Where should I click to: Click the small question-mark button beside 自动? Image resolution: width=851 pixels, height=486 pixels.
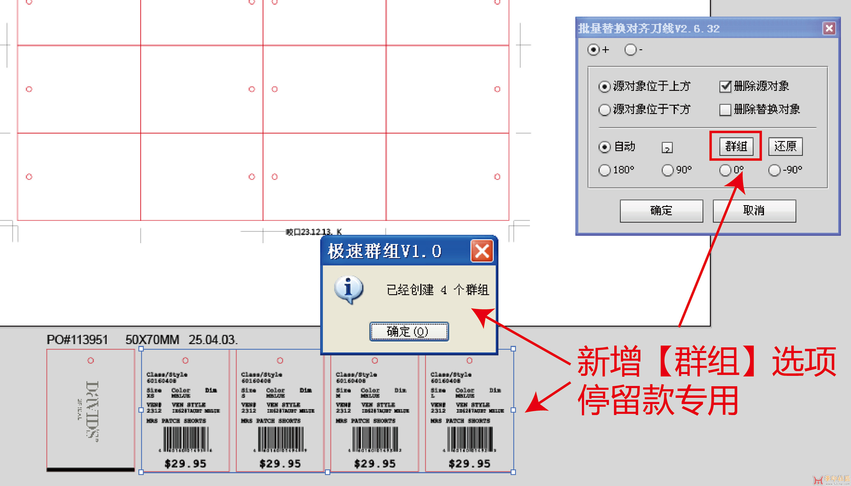(x=667, y=148)
